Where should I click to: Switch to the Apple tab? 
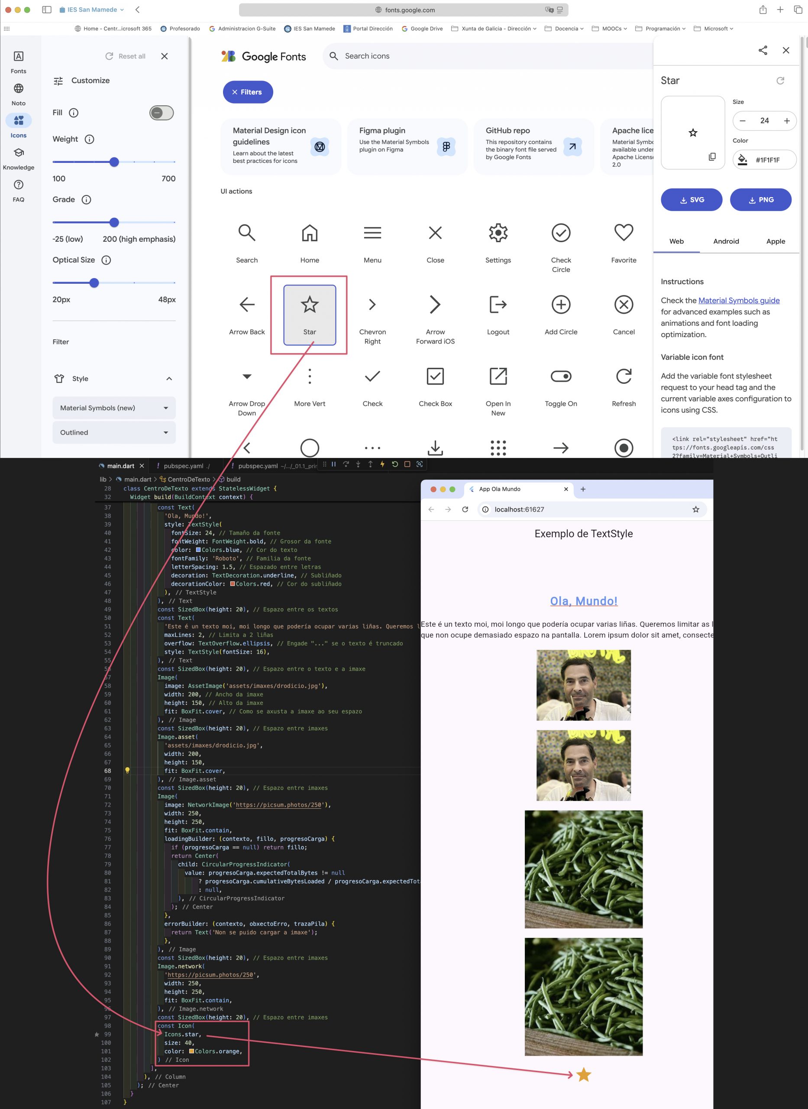(x=775, y=241)
